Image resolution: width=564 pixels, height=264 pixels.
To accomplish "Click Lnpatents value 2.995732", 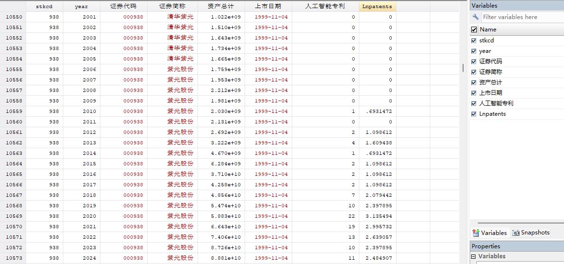I will coord(380,226).
